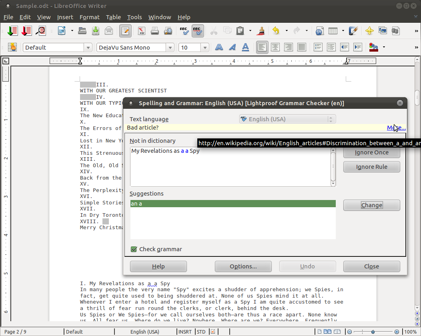
Task: Click the New document icon
Action: point(62,31)
